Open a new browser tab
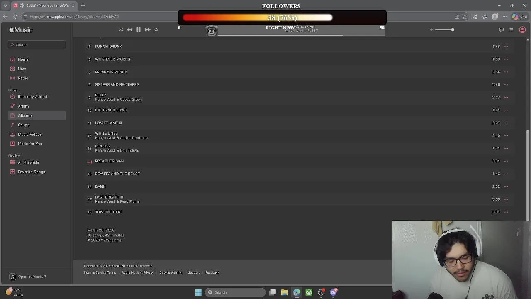 click(x=83, y=5)
